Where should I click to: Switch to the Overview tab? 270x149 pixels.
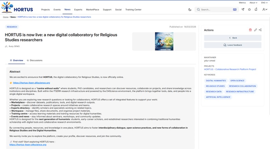(16, 60)
